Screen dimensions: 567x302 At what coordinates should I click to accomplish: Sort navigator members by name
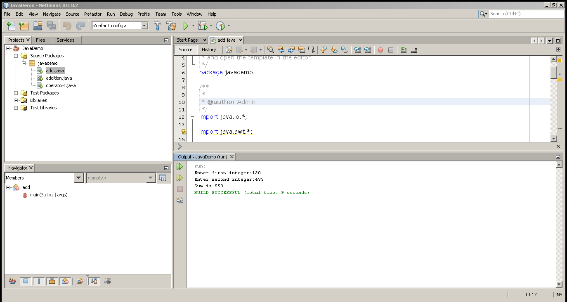[x=94, y=281]
